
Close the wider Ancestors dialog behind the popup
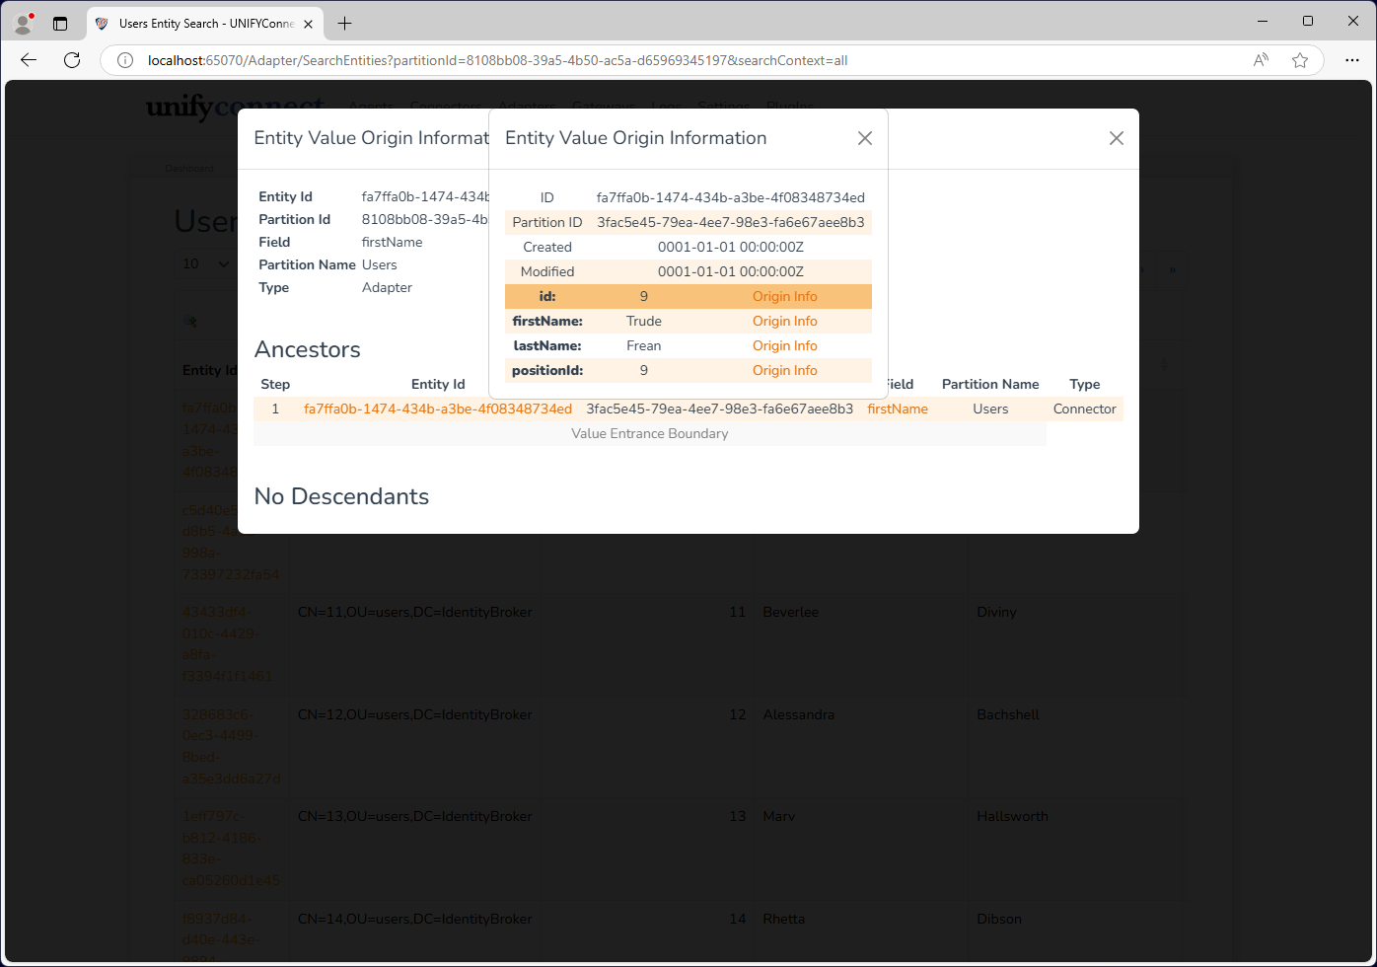tap(1117, 138)
